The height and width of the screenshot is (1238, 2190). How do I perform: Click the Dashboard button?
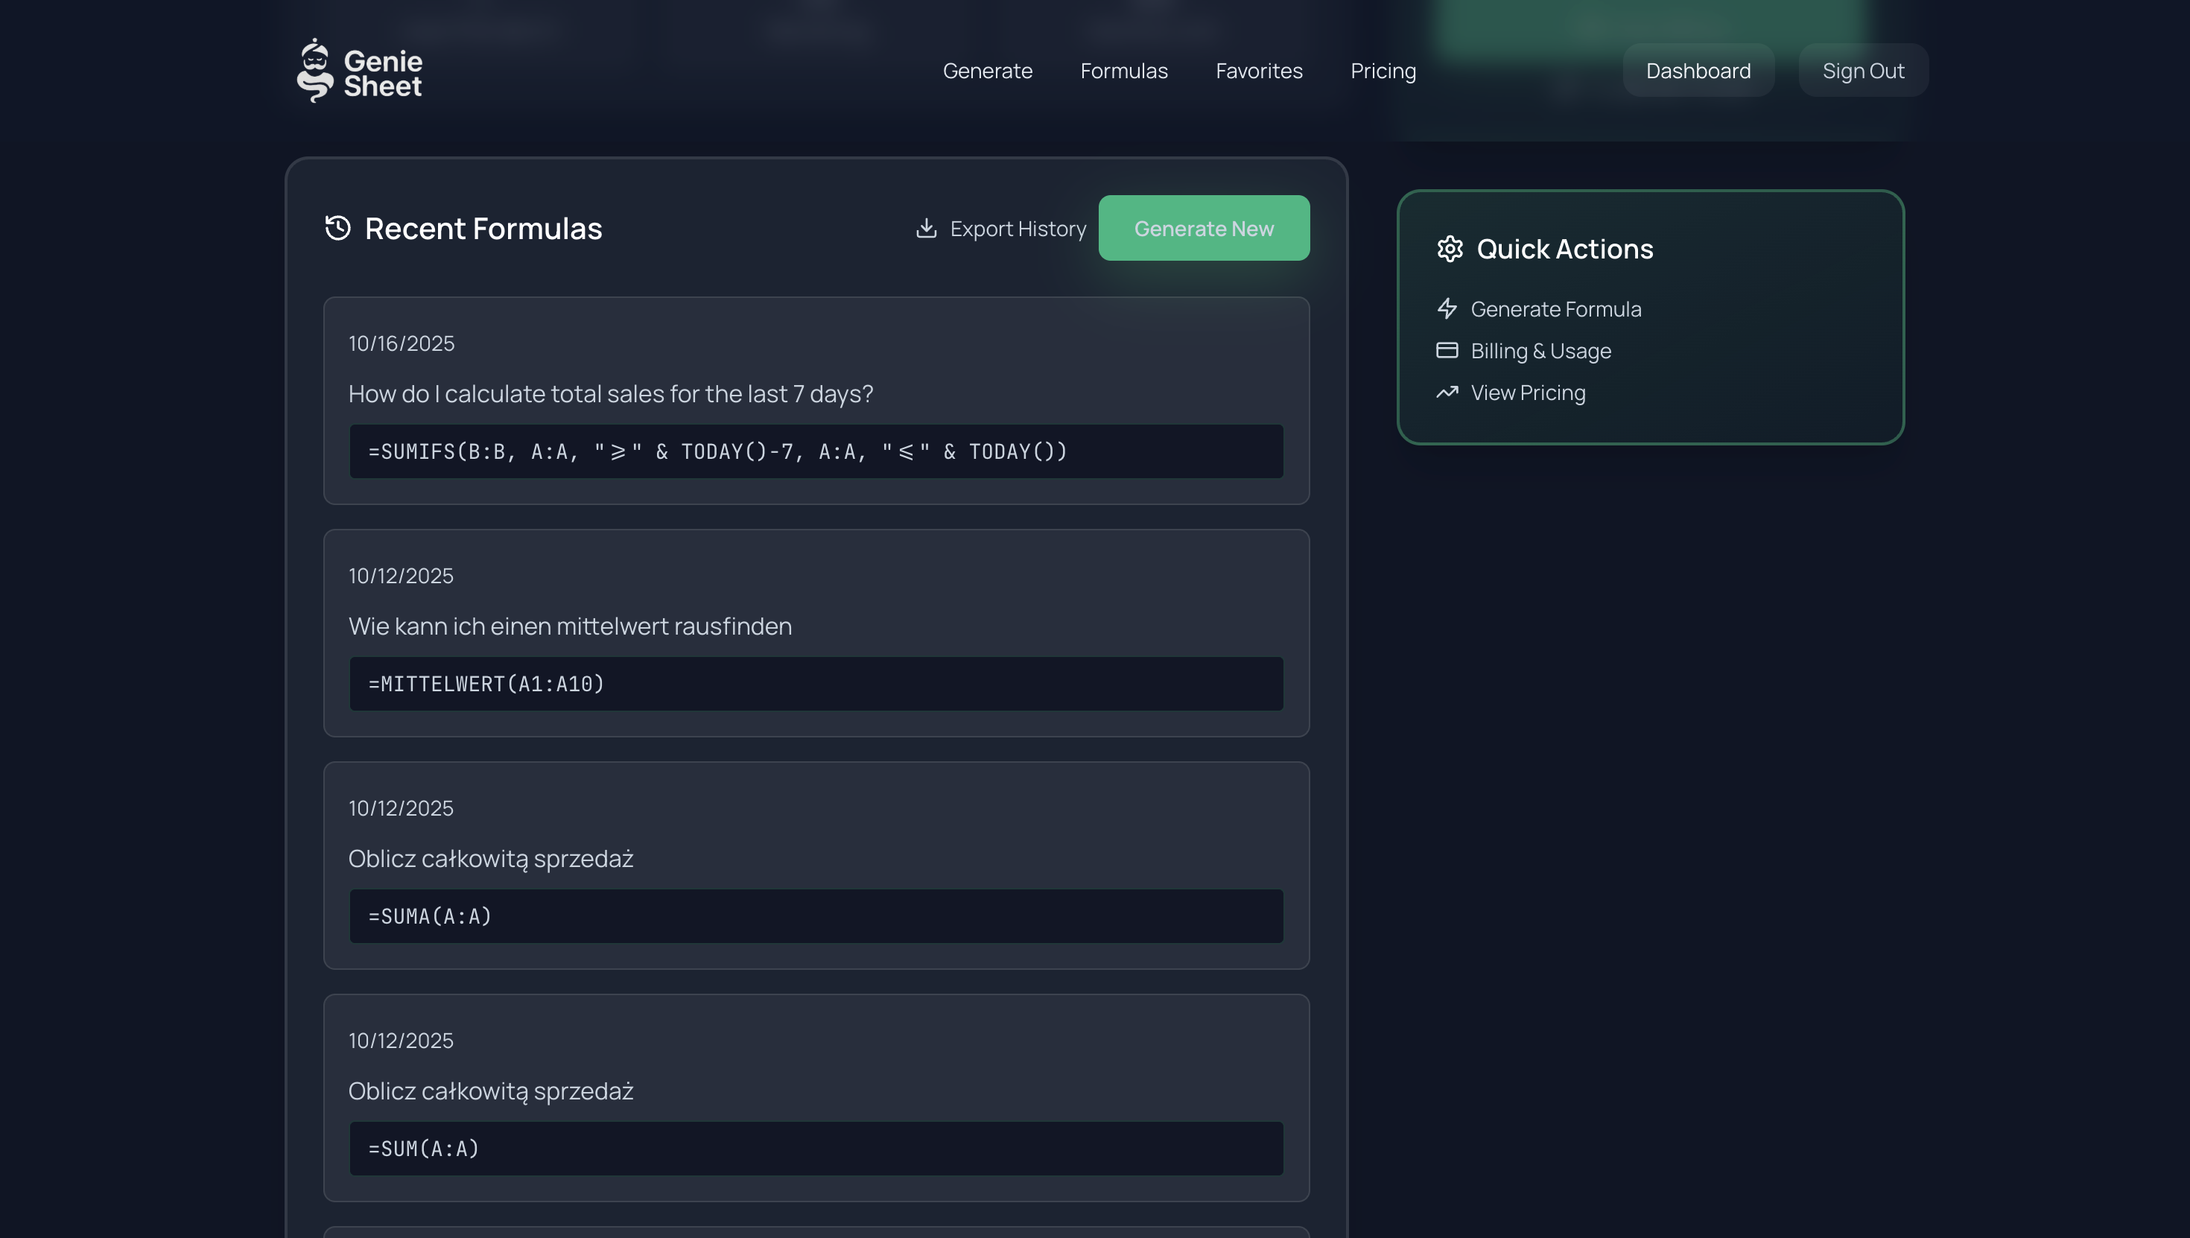(x=1698, y=71)
